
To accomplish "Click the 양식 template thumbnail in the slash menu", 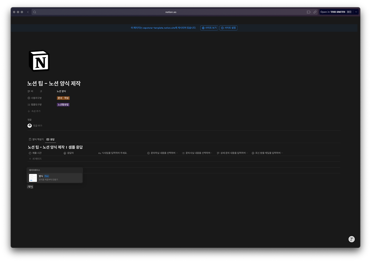I will point(33,178).
